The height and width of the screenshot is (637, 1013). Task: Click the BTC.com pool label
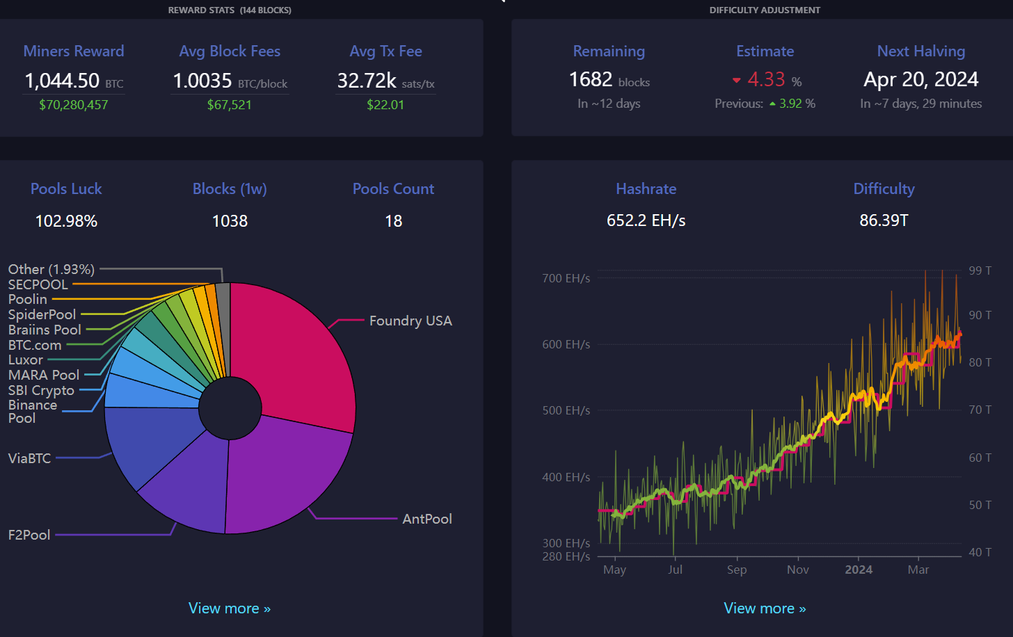tap(35, 345)
